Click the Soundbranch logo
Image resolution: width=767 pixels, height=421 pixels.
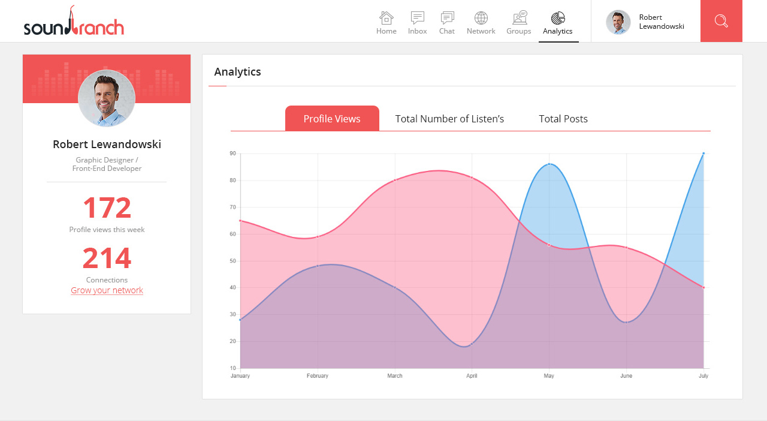point(74,24)
